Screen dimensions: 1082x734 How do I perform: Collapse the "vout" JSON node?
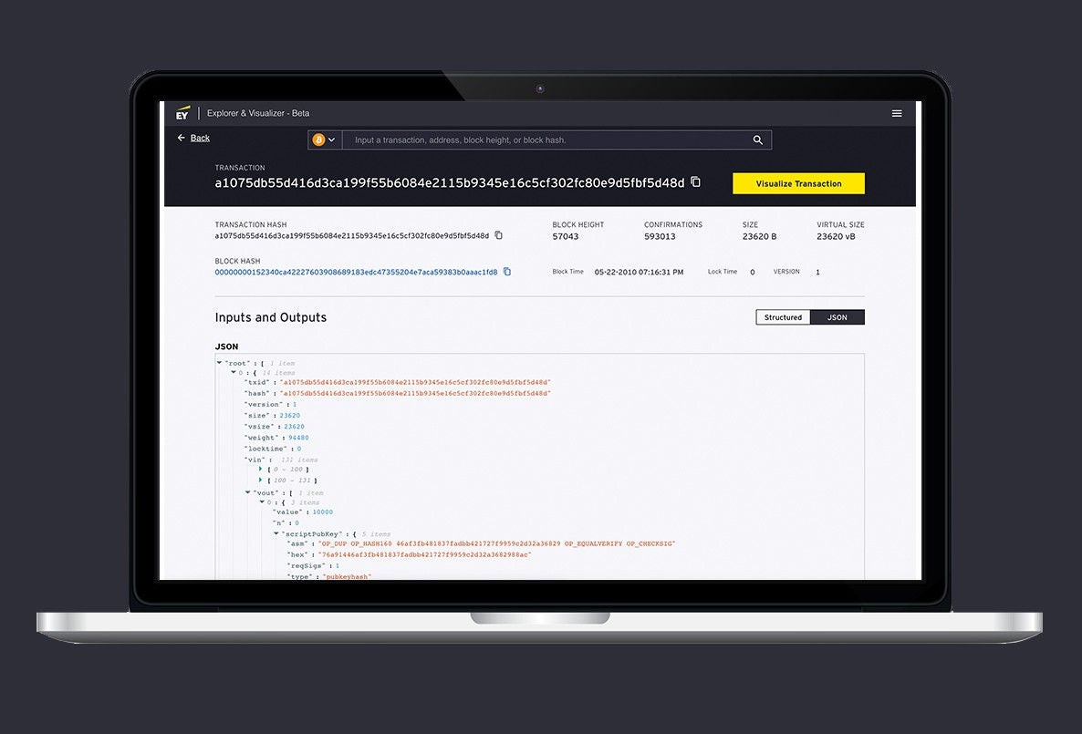click(x=247, y=492)
